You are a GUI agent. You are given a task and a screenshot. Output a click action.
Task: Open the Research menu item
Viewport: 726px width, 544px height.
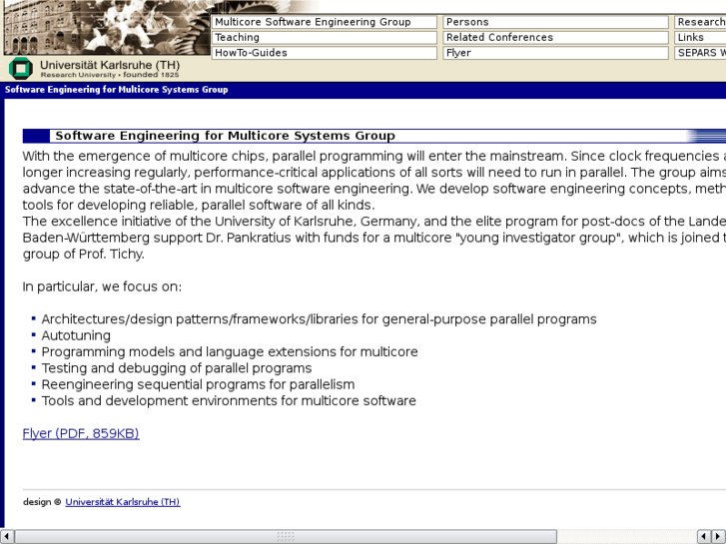tap(700, 22)
